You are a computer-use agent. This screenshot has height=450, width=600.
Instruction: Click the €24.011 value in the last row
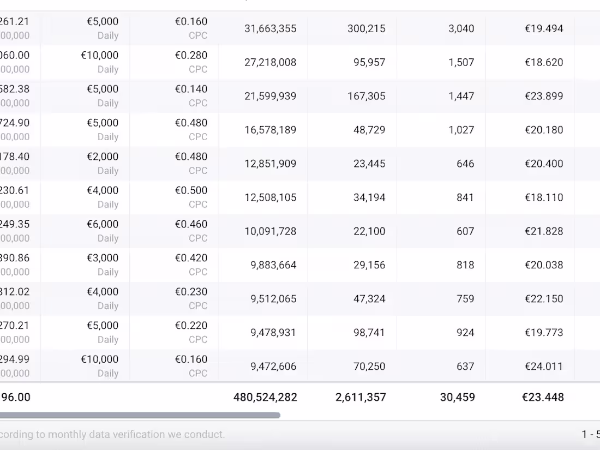543,367
